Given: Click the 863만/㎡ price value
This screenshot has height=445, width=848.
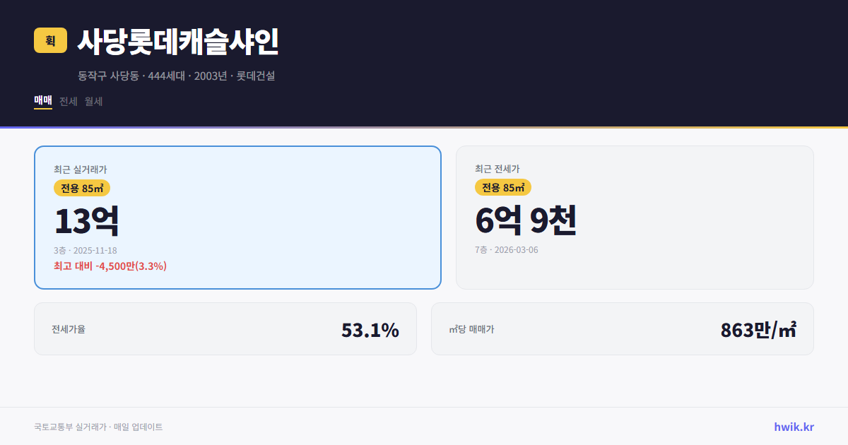Looking at the screenshot, I should click(x=758, y=328).
